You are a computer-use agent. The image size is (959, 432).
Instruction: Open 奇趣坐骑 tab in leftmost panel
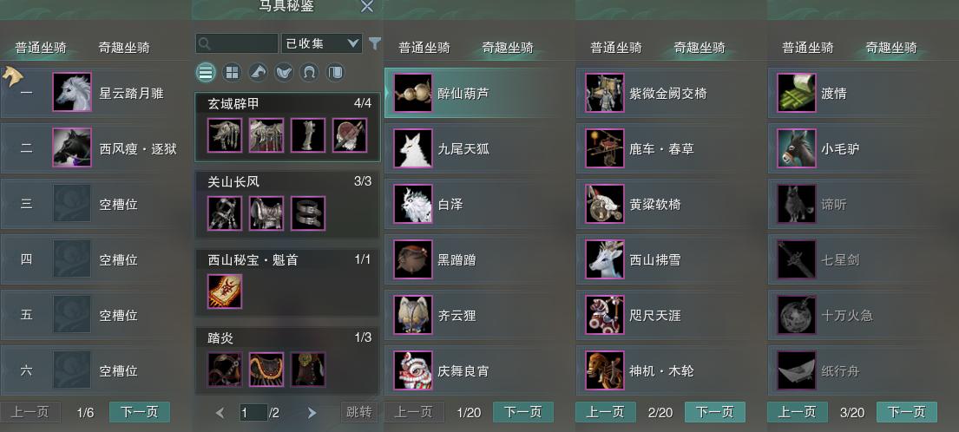pos(124,47)
